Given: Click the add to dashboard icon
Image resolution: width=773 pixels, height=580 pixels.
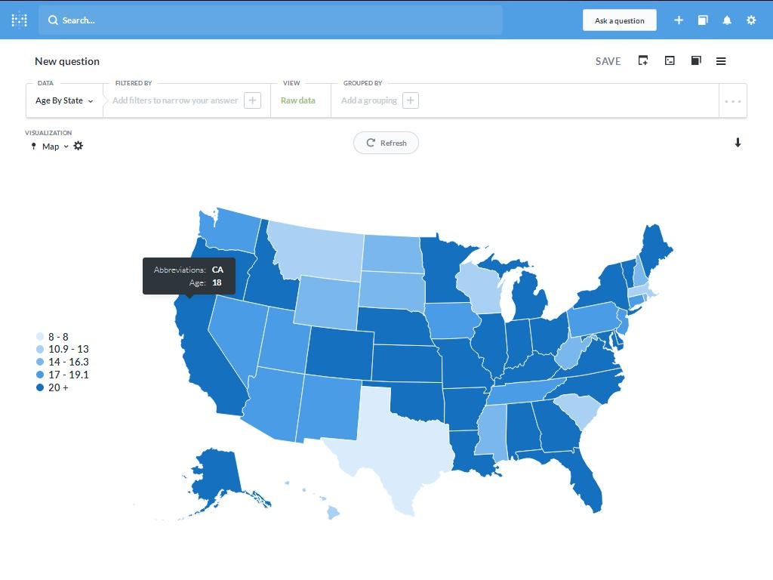Looking at the screenshot, I should click(643, 60).
